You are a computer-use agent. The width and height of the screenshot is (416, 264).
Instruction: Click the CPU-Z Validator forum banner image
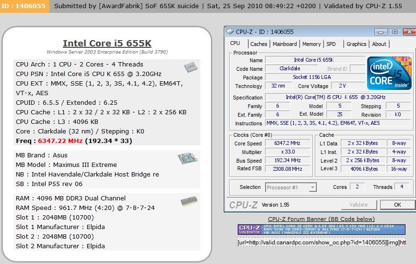pos(321,229)
